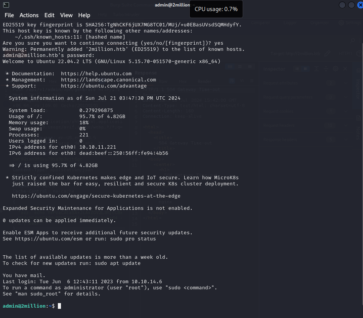Click the IPv6 address dead:beef::250:56ff:fe94:4b56
This screenshot has height=318, width=363.
[124, 153]
